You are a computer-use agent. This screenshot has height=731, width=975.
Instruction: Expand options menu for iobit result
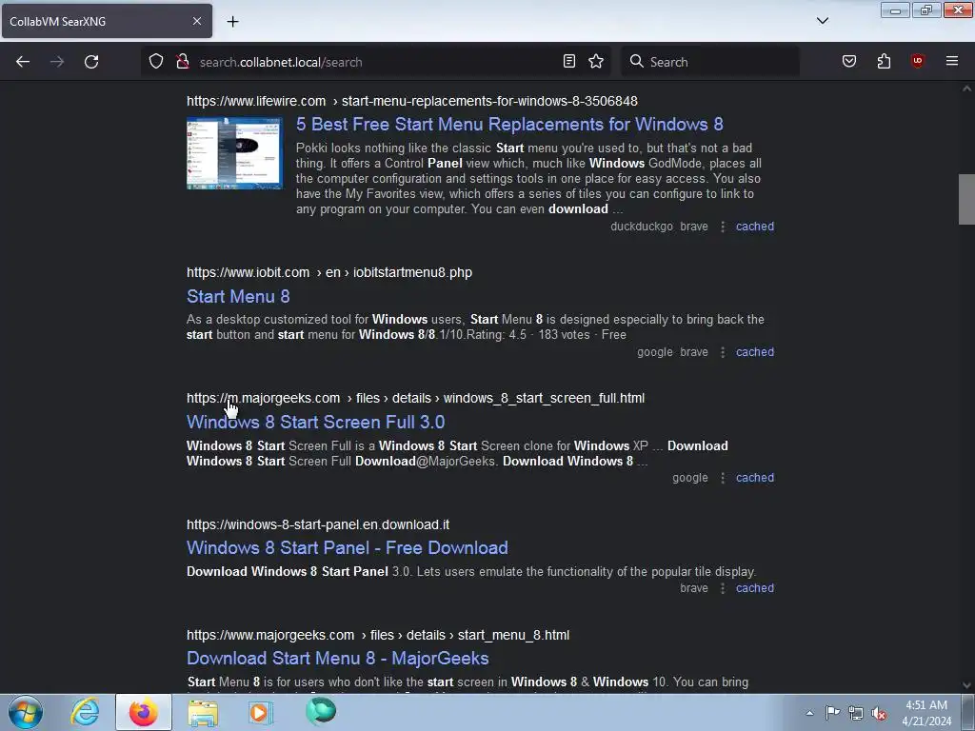pos(723,352)
